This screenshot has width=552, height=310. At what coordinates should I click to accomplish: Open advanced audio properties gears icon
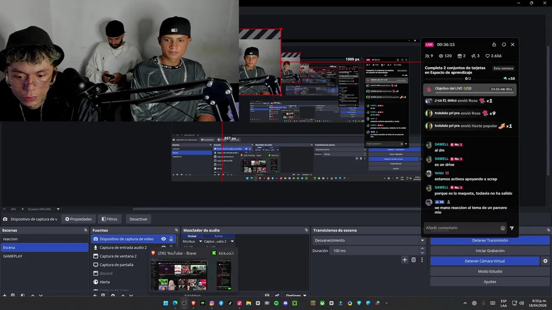pyautogui.click(x=277, y=295)
